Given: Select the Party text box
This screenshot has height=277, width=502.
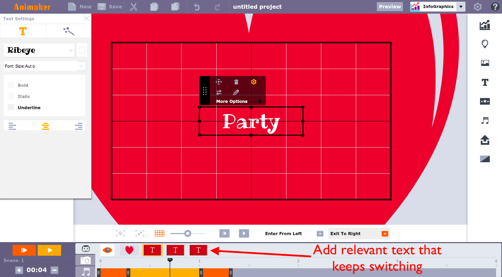Looking at the screenshot, I should 251,121.
